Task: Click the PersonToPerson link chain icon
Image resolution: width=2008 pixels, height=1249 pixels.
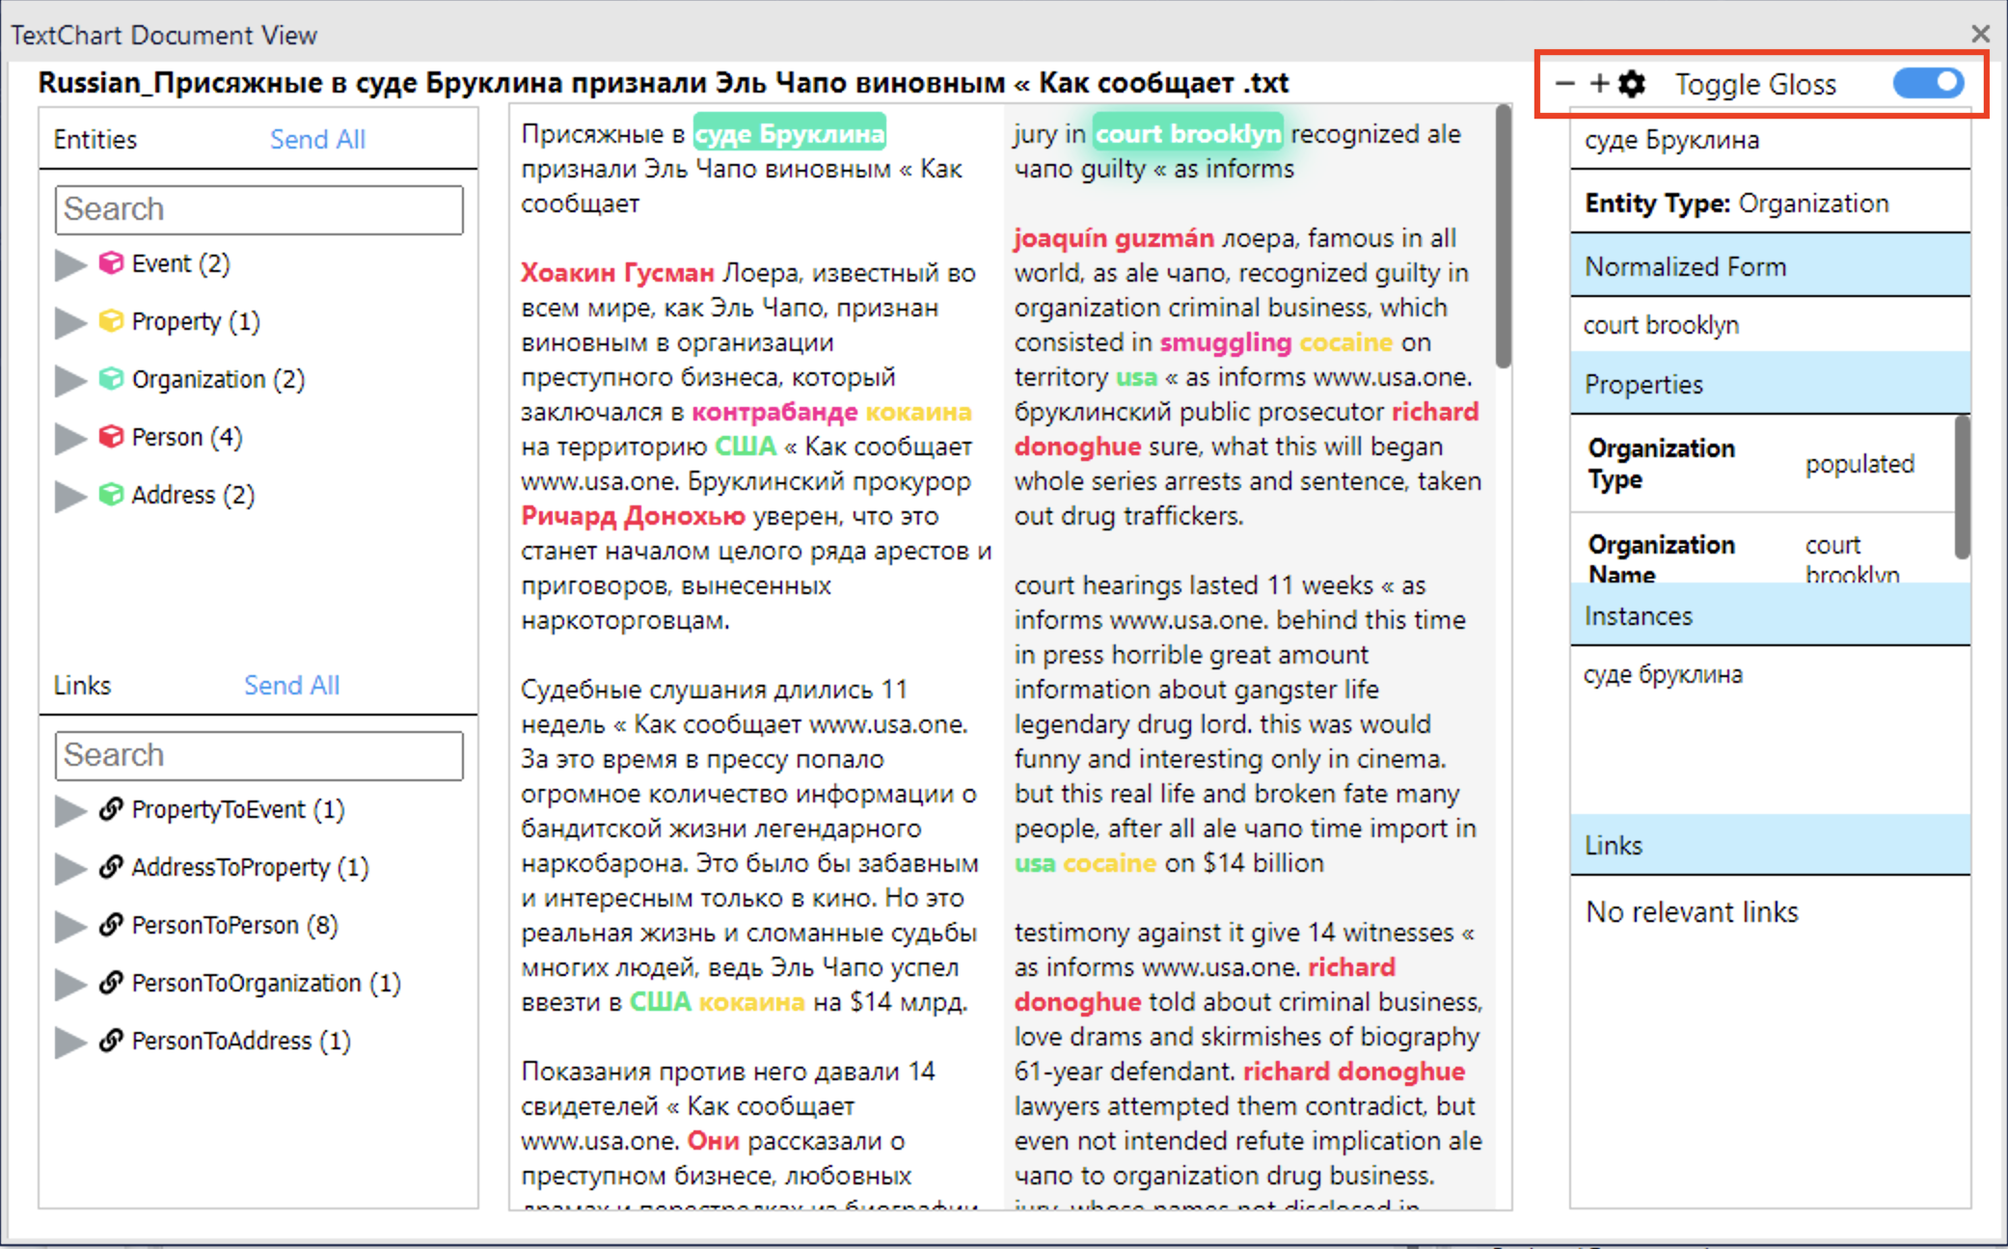Action: click(111, 925)
